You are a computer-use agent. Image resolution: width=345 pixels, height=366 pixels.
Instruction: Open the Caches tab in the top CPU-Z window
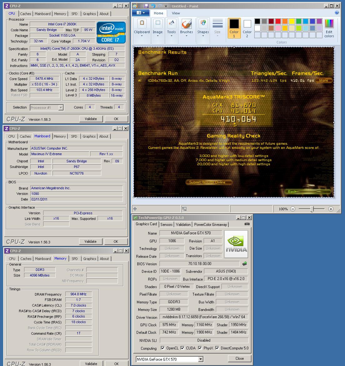tap(25, 14)
